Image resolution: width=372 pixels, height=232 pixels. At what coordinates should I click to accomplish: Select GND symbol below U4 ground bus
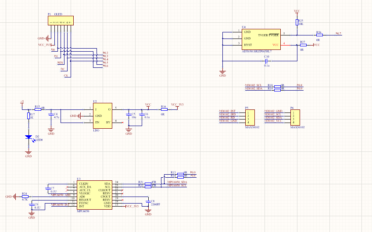point(222,74)
